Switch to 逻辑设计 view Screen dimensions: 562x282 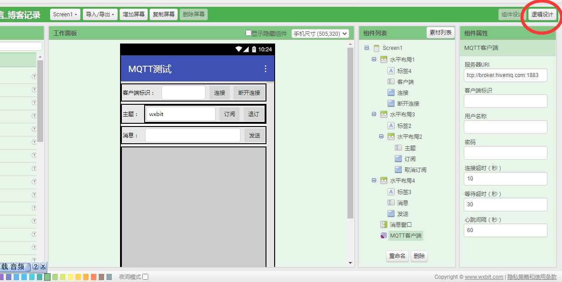click(x=543, y=15)
